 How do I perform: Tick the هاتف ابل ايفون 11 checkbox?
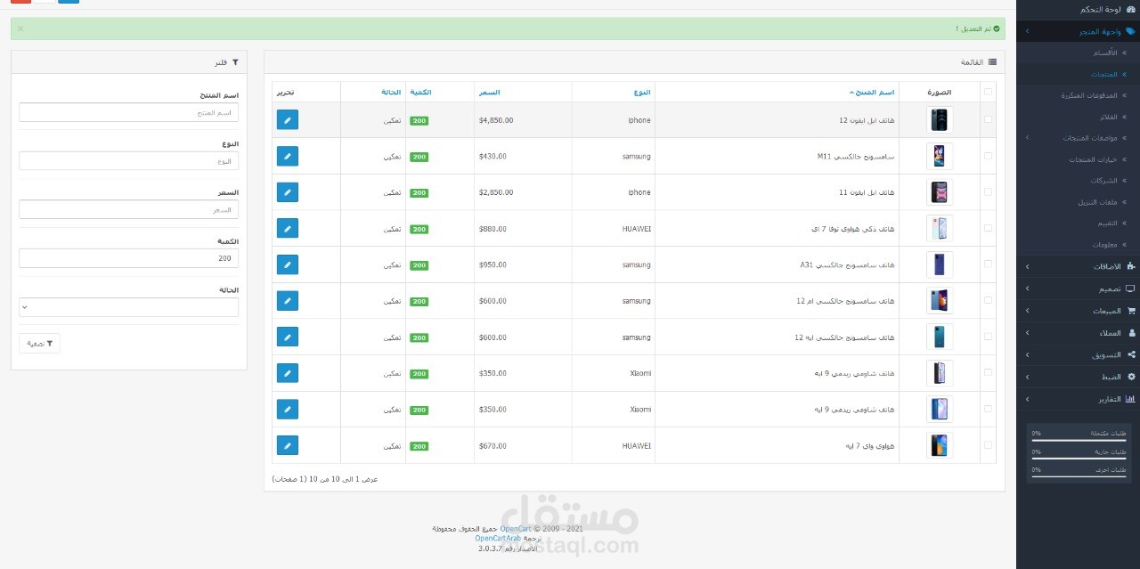pos(988,192)
